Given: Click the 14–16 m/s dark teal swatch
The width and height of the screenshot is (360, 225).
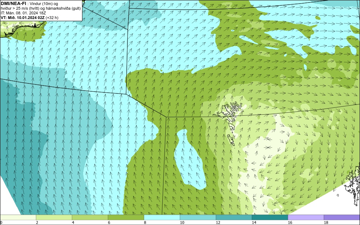Looking at the screenshot, I should coord(270,217).
